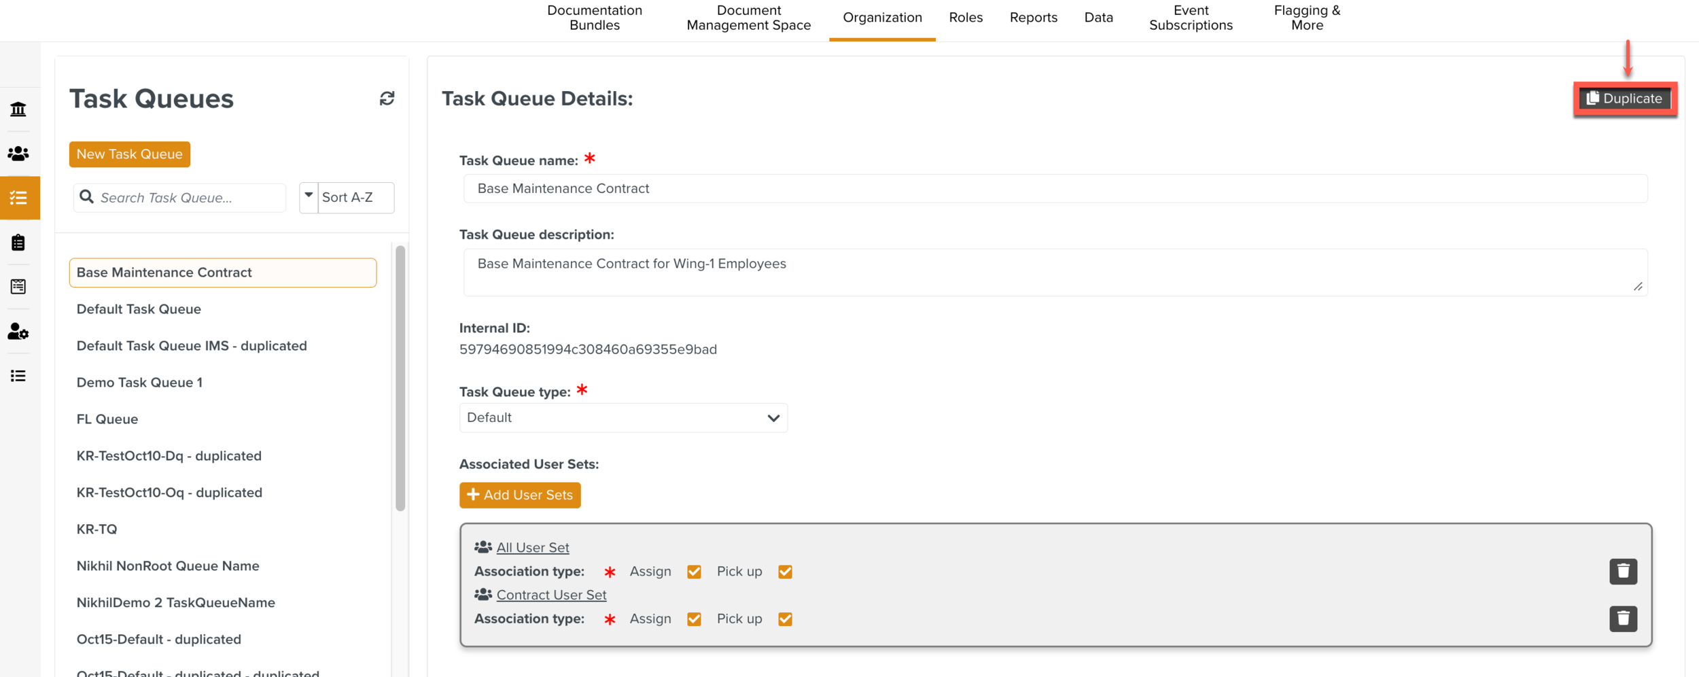Toggle Pick up checkbox for Contract User Set
The height and width of the screenshot is (677, 1699).
point(785,619)
